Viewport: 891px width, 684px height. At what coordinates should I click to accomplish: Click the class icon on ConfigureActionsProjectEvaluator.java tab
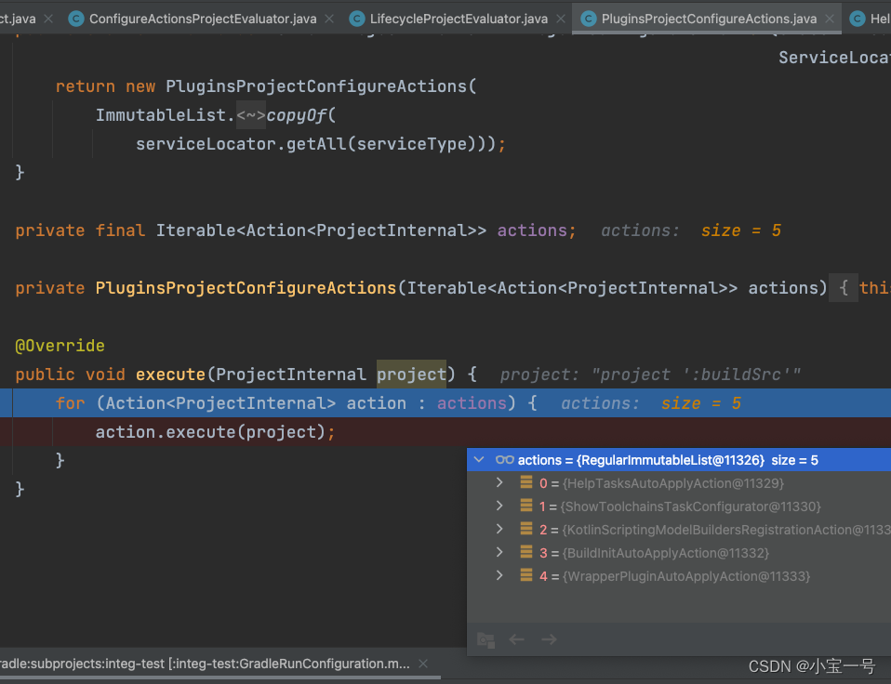pyautogui.click(x=75, y=19)
